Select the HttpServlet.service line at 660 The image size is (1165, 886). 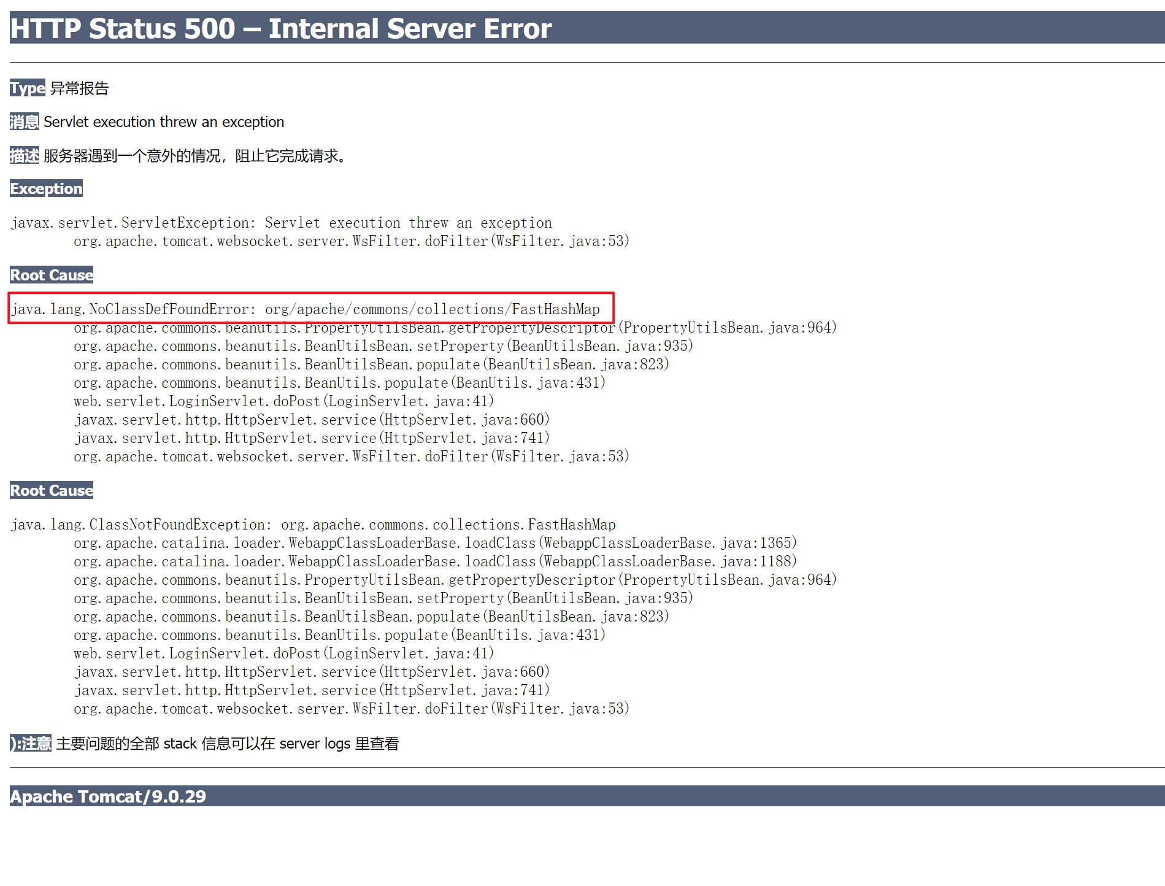(x=312, y=420)
